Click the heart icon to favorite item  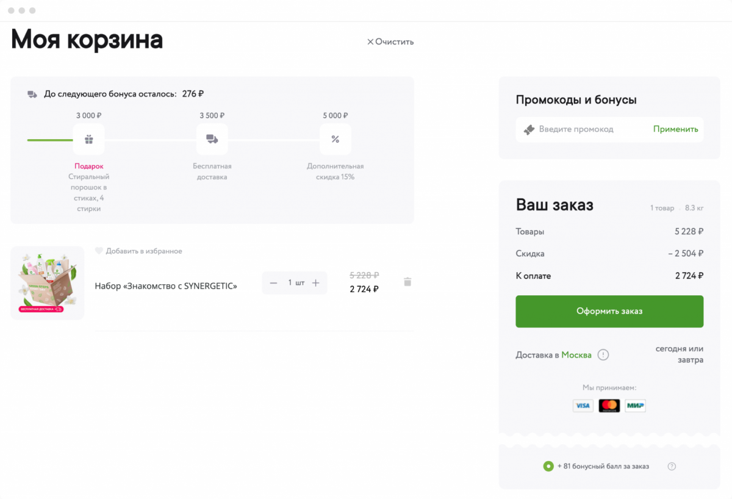(98, 251)
